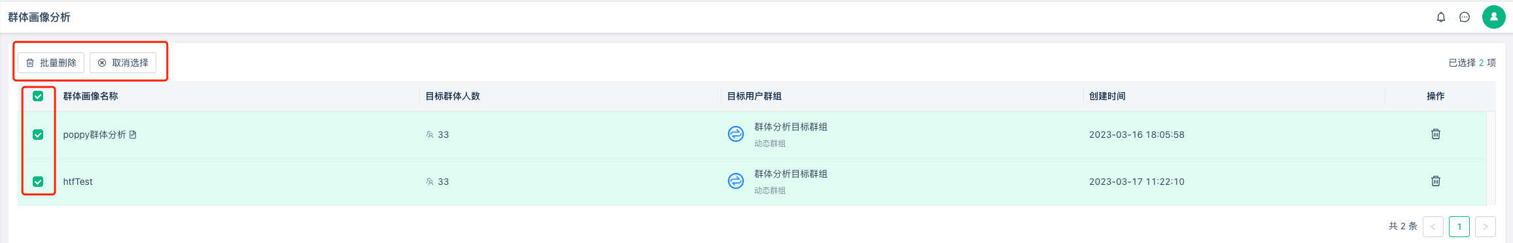Screen dimensions: 1513x243
Task: Click the 目标群体人数 column header
Action: tap(453, 96)
